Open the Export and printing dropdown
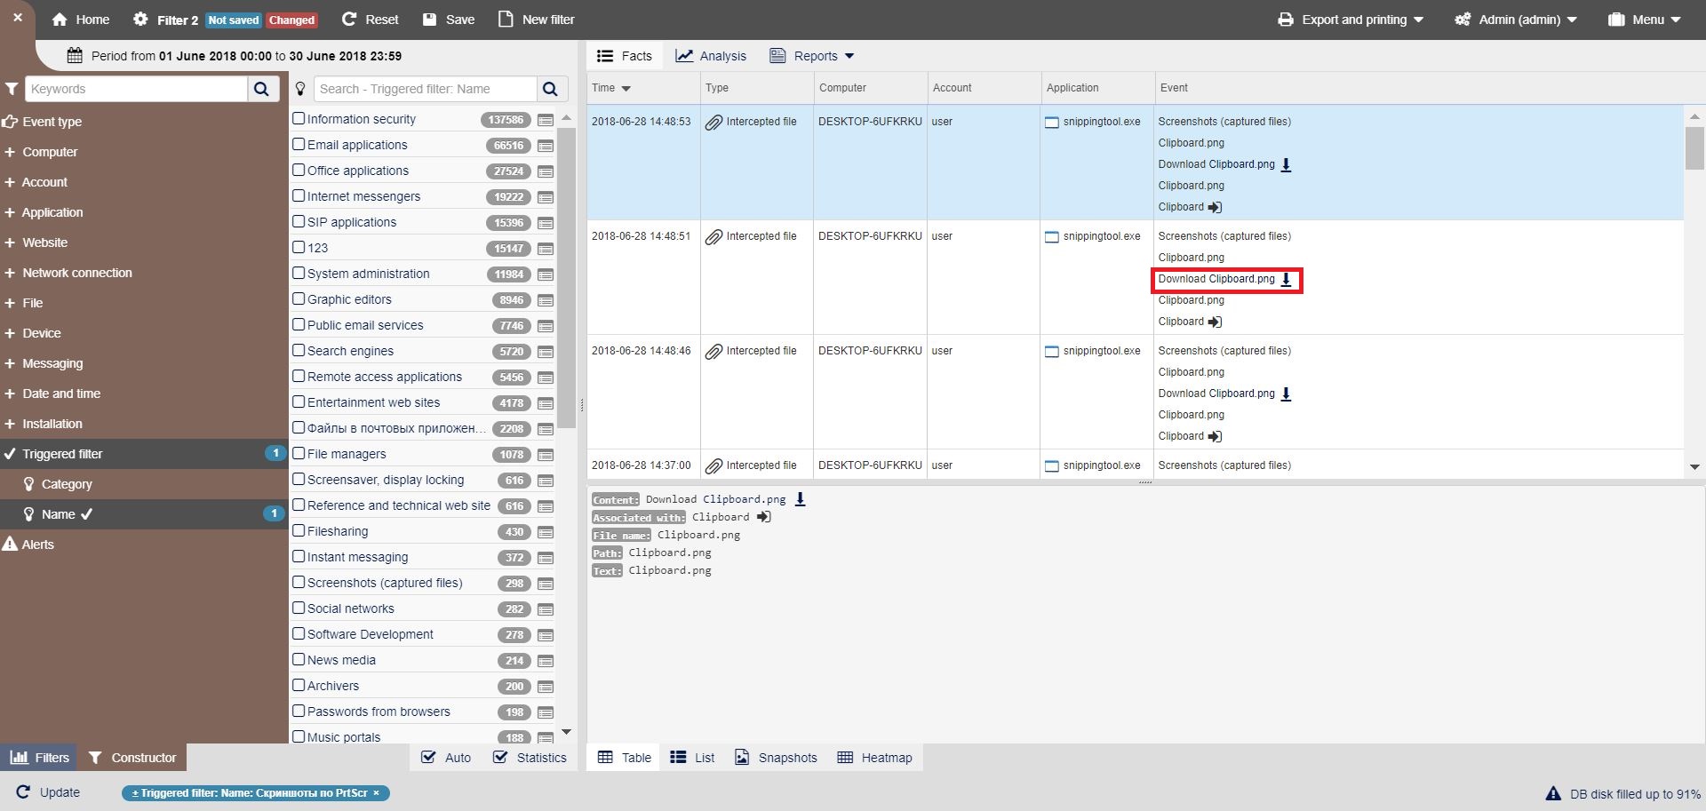The width and height of the screenshot is (1706, 811). [x=1351, y=20]
